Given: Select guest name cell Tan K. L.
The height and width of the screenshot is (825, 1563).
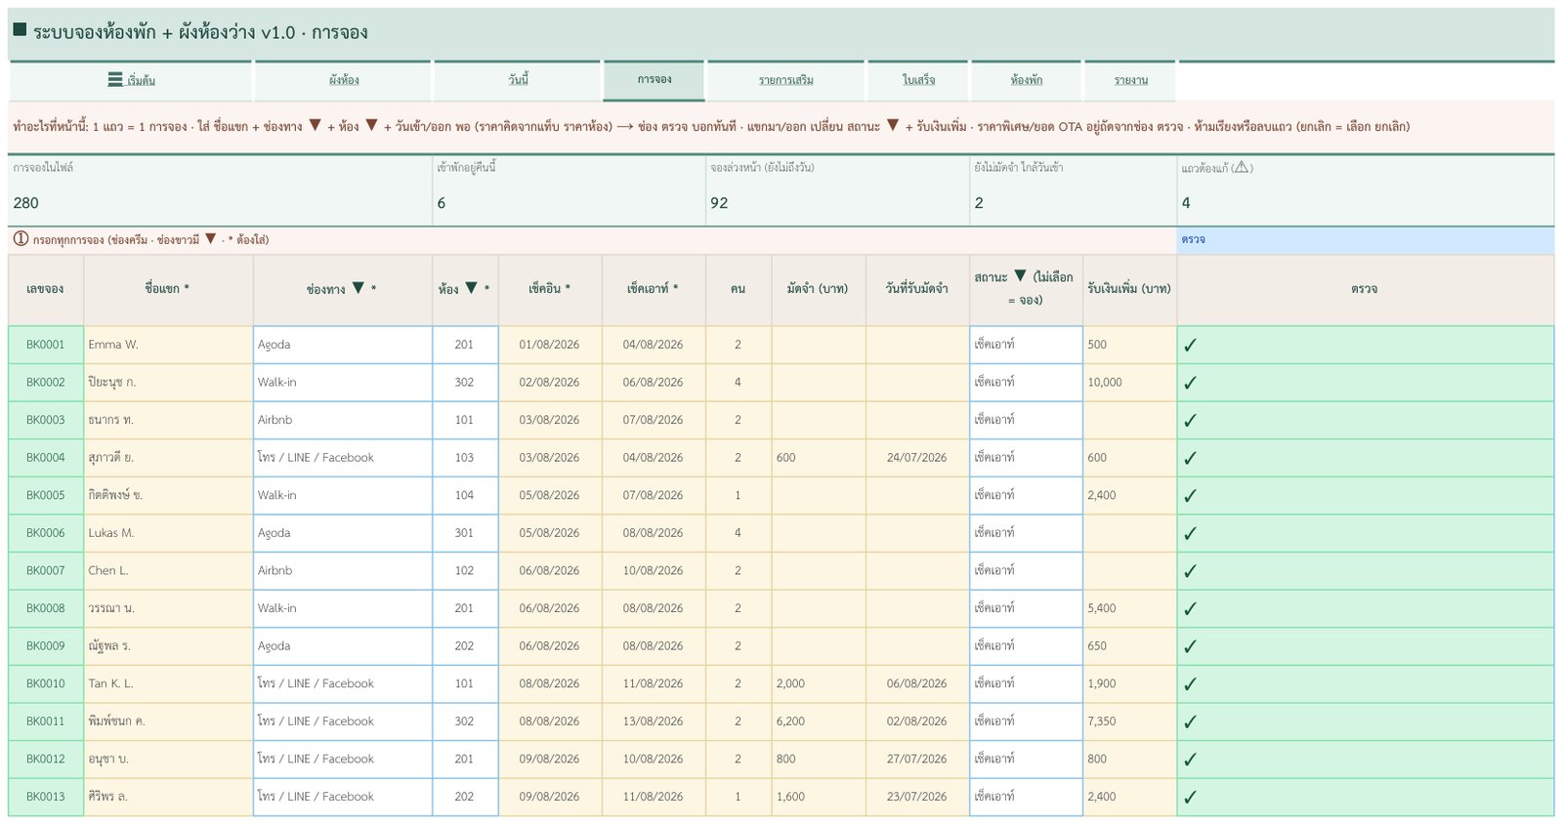Looking at the screenshot, I should pyautogui.click(x=168, y=683).
